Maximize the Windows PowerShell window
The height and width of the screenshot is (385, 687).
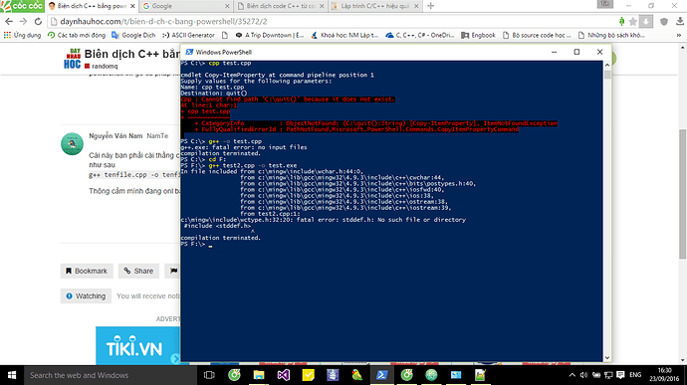coord(576,52)
